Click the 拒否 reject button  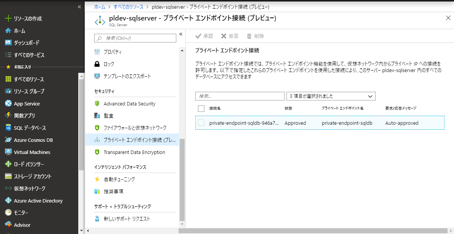click(x=229, y=36)
